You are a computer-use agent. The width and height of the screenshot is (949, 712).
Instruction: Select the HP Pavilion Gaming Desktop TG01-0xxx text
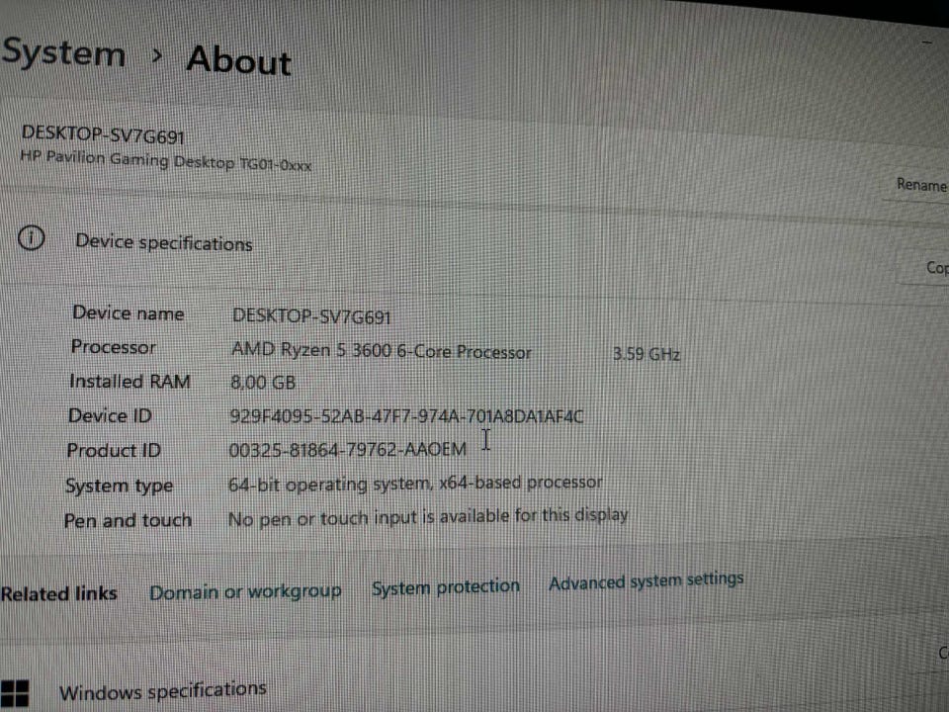click(166, 161)
